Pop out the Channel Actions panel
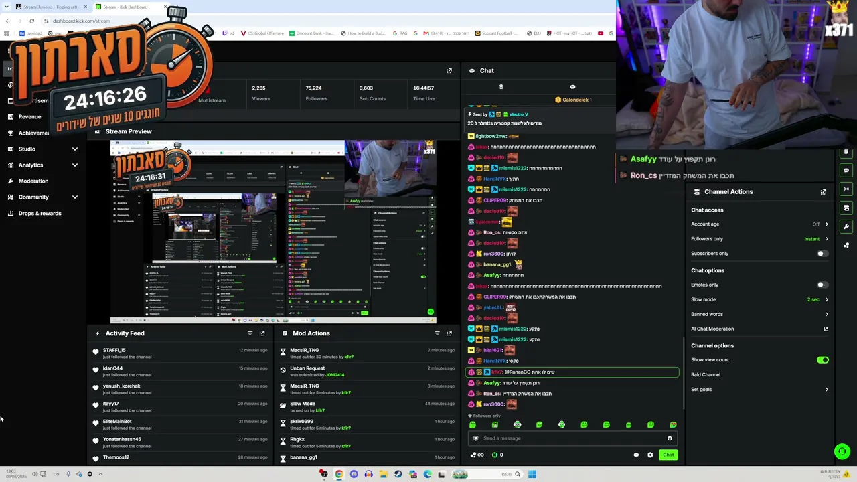857x482 pixels. [x=824, y=192]
